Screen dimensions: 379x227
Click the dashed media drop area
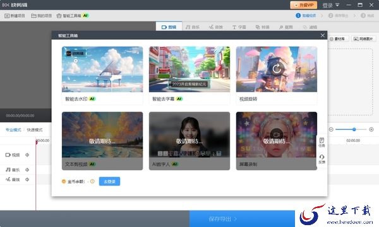[350, 81]
